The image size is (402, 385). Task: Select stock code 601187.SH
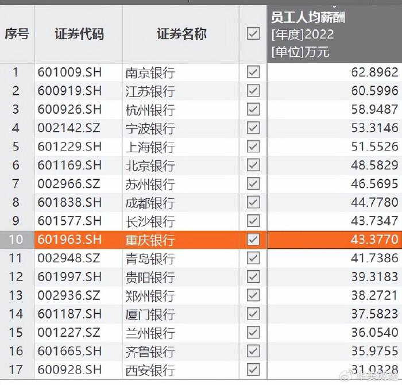pos(69,314)
